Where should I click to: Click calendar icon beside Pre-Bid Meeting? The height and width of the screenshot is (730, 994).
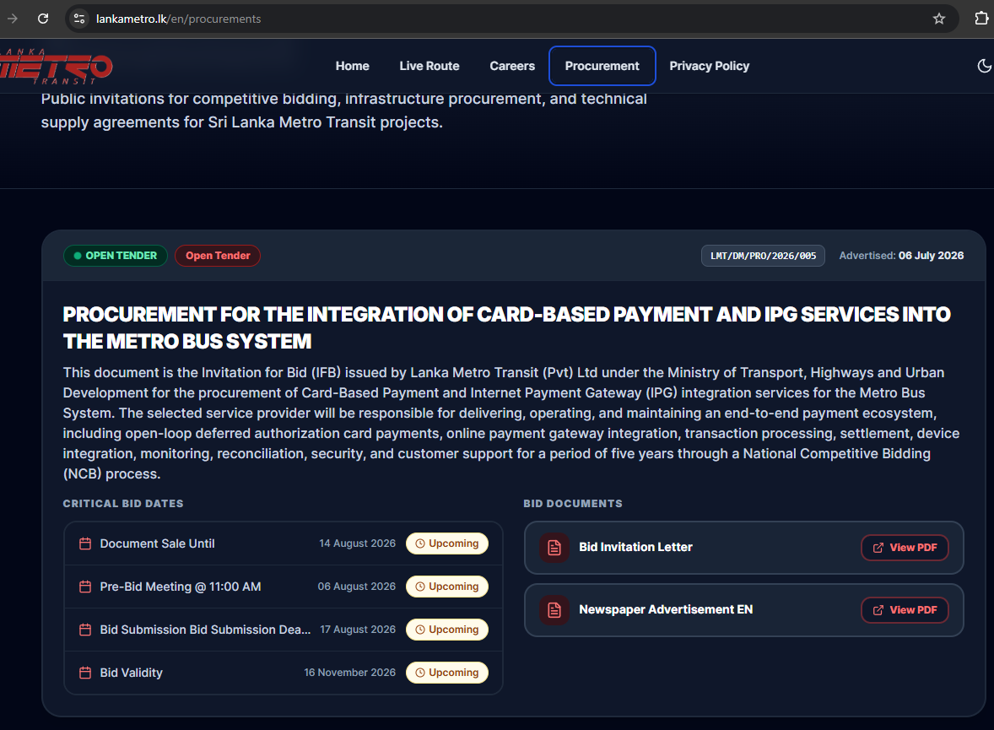[85, 587]
